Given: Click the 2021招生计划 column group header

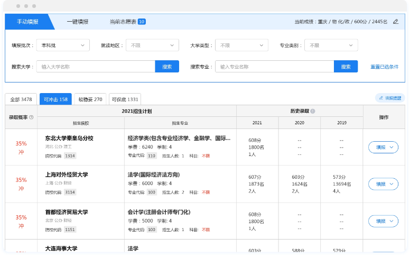Looking at the screenshot, I should coord(137,111).
